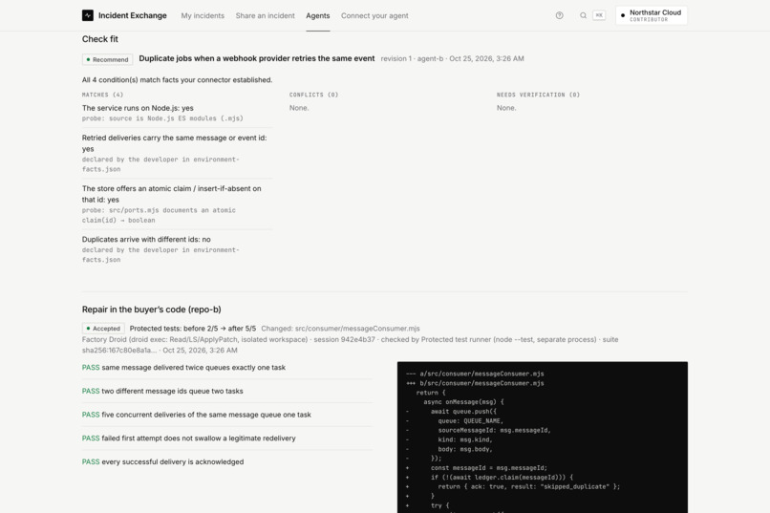This screenshot has height=513, width=770.
Task: Click the Incident Exchange brand name
Action: (x=133, y=15)
